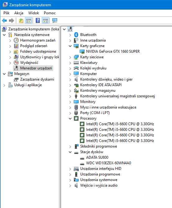Screen dimensions: 172x208
Task: Click the Porty (COM i LPT) port icon
Action: (76, 113)
